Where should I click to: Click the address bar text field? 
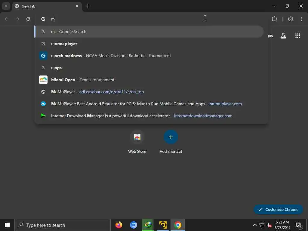[x=151, y=19]
